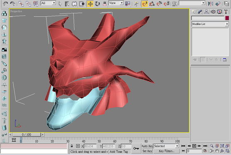The image size is (231, 155).
Task: Enable the Auto Key button
Action: [147, 146]
